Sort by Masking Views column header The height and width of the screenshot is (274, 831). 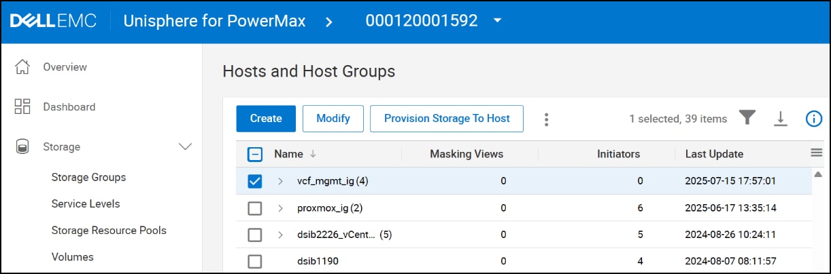pyautogui.click(x=467, y=154)
